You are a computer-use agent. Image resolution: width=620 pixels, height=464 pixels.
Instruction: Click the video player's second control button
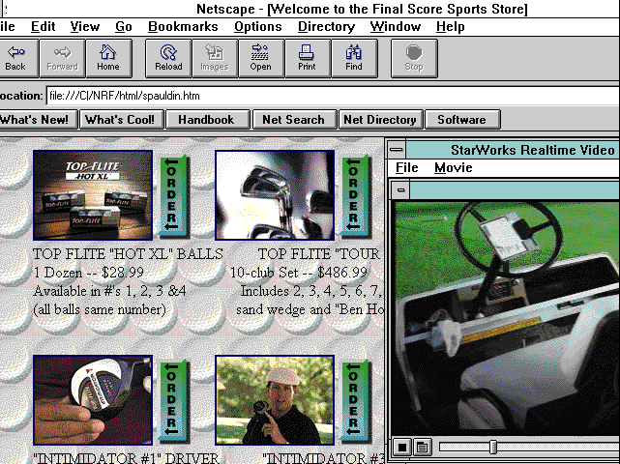tap(422, 447)
